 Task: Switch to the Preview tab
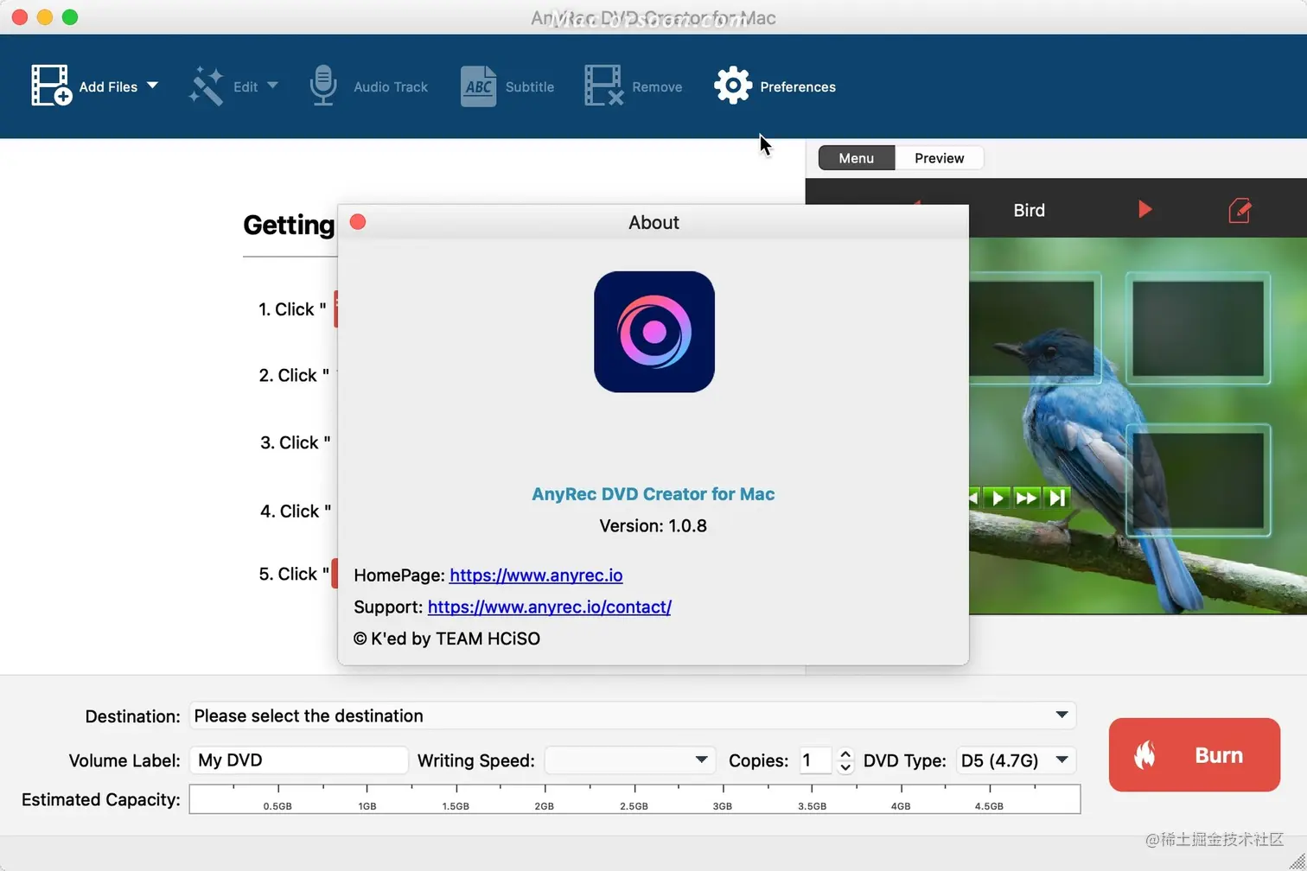[939, 158]
